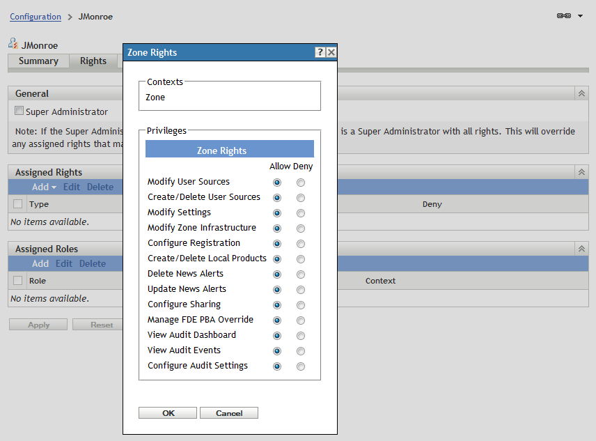Click the Apply button
The height and width of the screenshot is (441, 596).
(x=38, y=324)
